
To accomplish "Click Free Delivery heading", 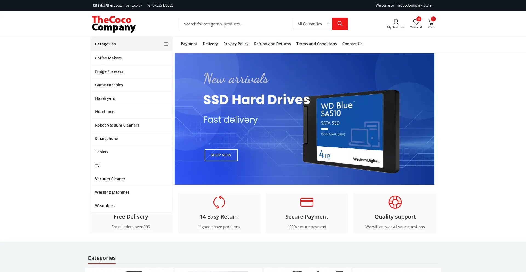I will tap(131, 217).
